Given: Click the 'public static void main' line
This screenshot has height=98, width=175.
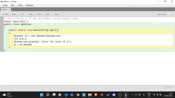Looking at the screenshot, I should (x=34, y=30).
